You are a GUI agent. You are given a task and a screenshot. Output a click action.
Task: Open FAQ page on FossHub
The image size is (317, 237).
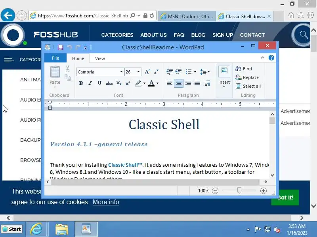[x=179, y=35]
